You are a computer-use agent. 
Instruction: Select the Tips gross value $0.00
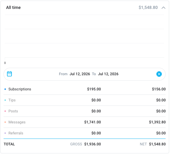(96, 100)
